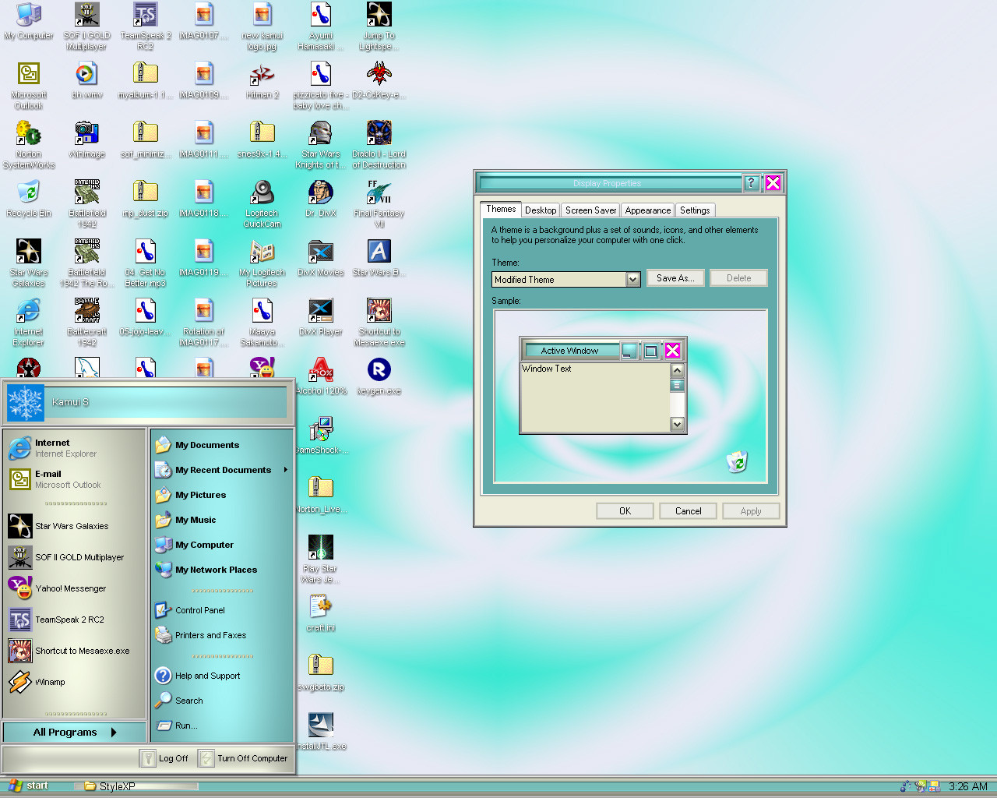Viewport: 997px width, 798px height.
Task: Launch Alcohol 120% desktop shortcut
Action: coord(321,376)
